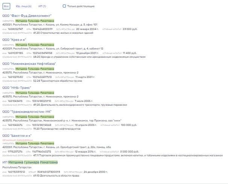The height and width of the screenshot is (184, 228).
Task: Click address 'ул. Каюма Насыри, д. 3, офис 101'
Action: coord(77,25)
